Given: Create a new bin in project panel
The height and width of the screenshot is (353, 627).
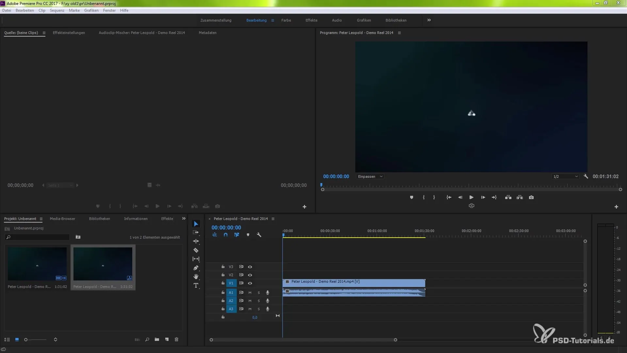Looking at the screenshot, I should click(157, 340).
